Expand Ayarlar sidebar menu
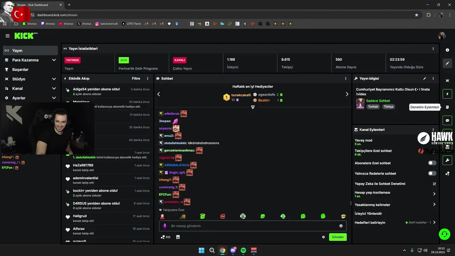The height and width of the screenshot is (256, 455). tap(54, 98)
